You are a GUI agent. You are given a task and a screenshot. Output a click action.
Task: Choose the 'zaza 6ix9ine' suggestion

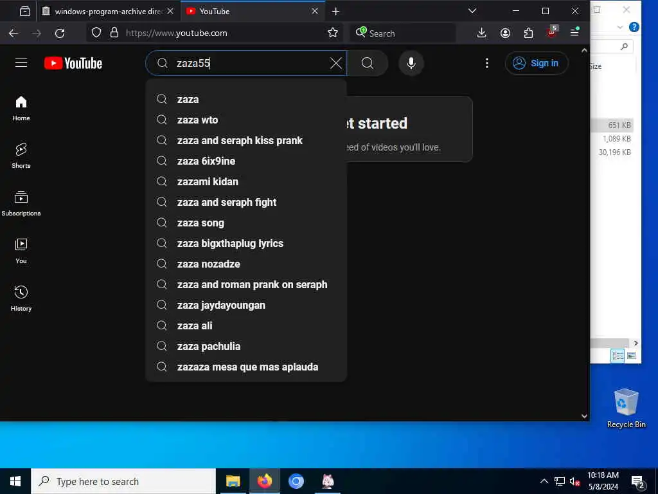(x=246, y=161)
